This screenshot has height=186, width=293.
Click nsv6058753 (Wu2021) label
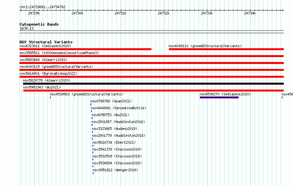coord(110,115)
